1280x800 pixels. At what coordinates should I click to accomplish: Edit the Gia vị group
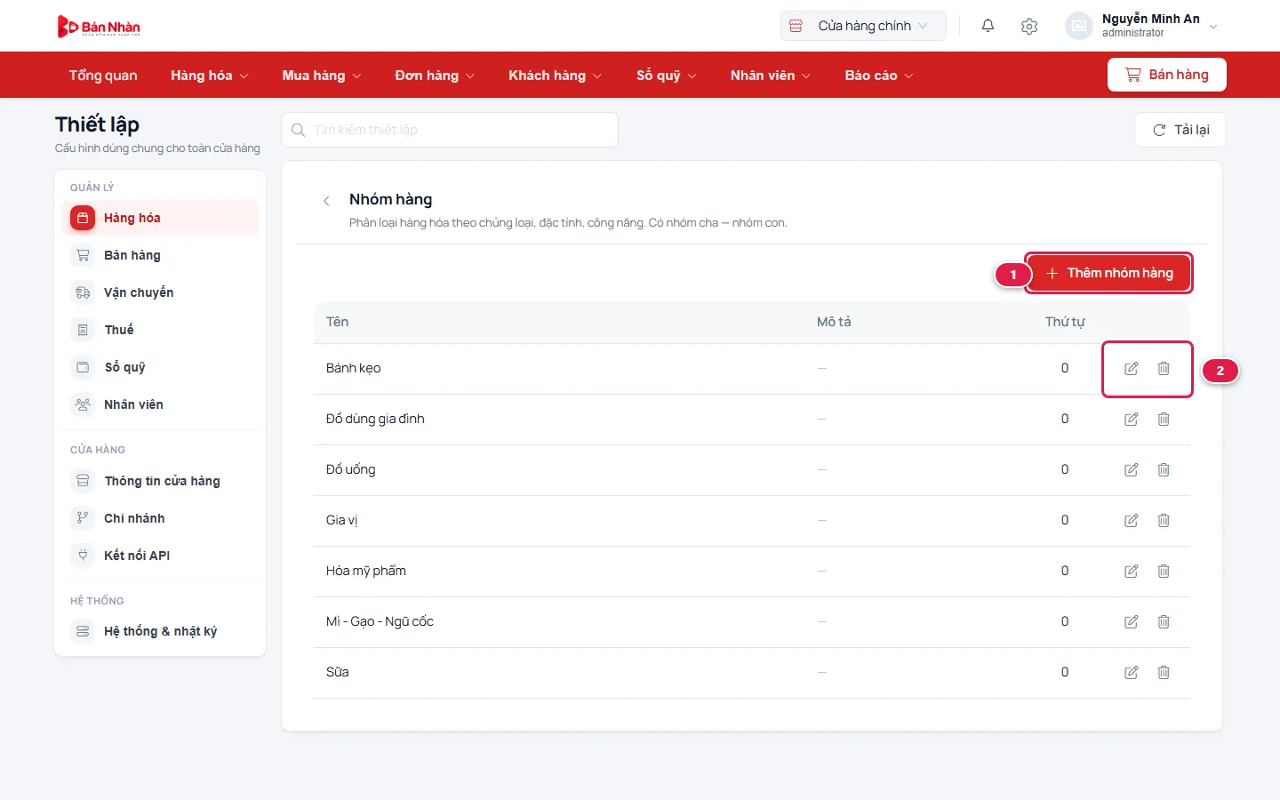(1132, 521)
